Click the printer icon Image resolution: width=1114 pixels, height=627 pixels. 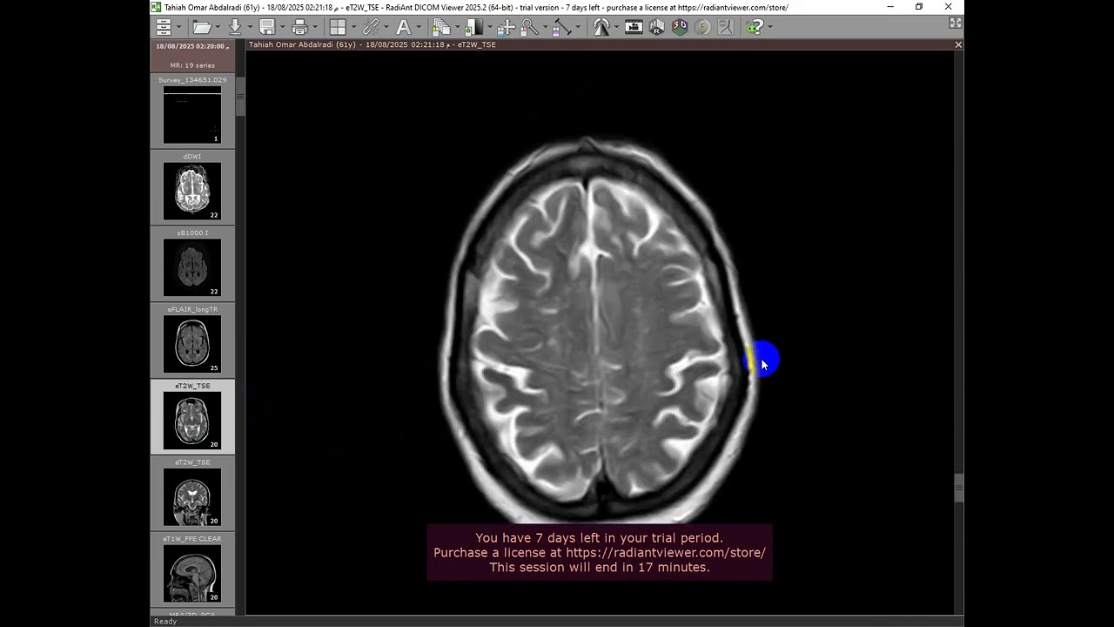300,27
